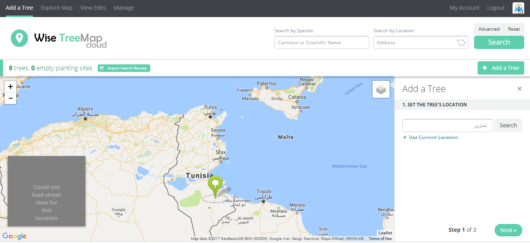
Task: Click the green Search button
Action: point(499,42)
